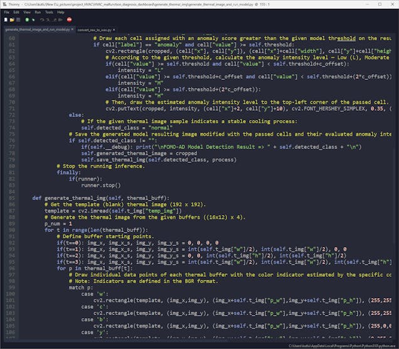Switch to the convert_raw_to_wav.py tab

93,30
